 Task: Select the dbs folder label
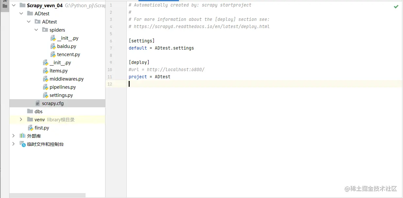point(39,111)
